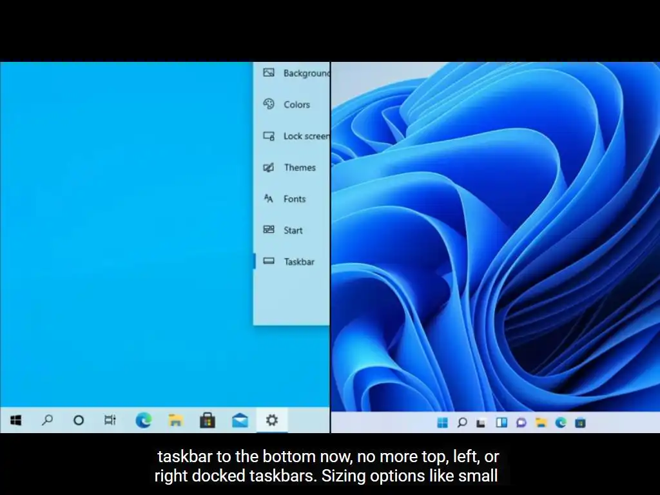The image size is (660, 495).
Task: Click the Settings gear on Windows 10 taskbar
Action: tap(272, 420)
